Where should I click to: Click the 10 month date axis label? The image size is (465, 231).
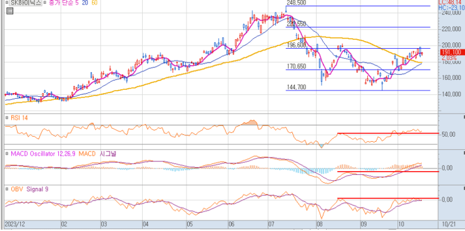401,224
